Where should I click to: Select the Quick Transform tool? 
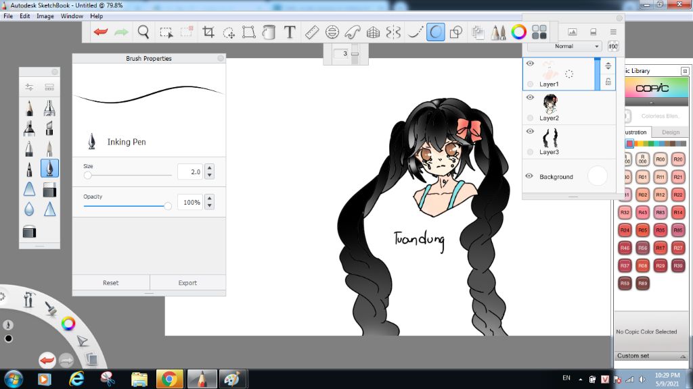click(229, 32)
